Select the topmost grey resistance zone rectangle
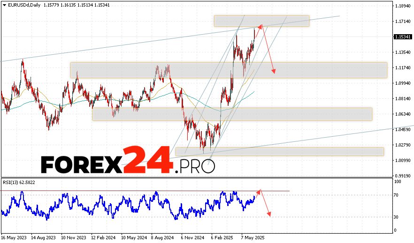The height and width of the screenshot is (243, 414). pos(261,21)
